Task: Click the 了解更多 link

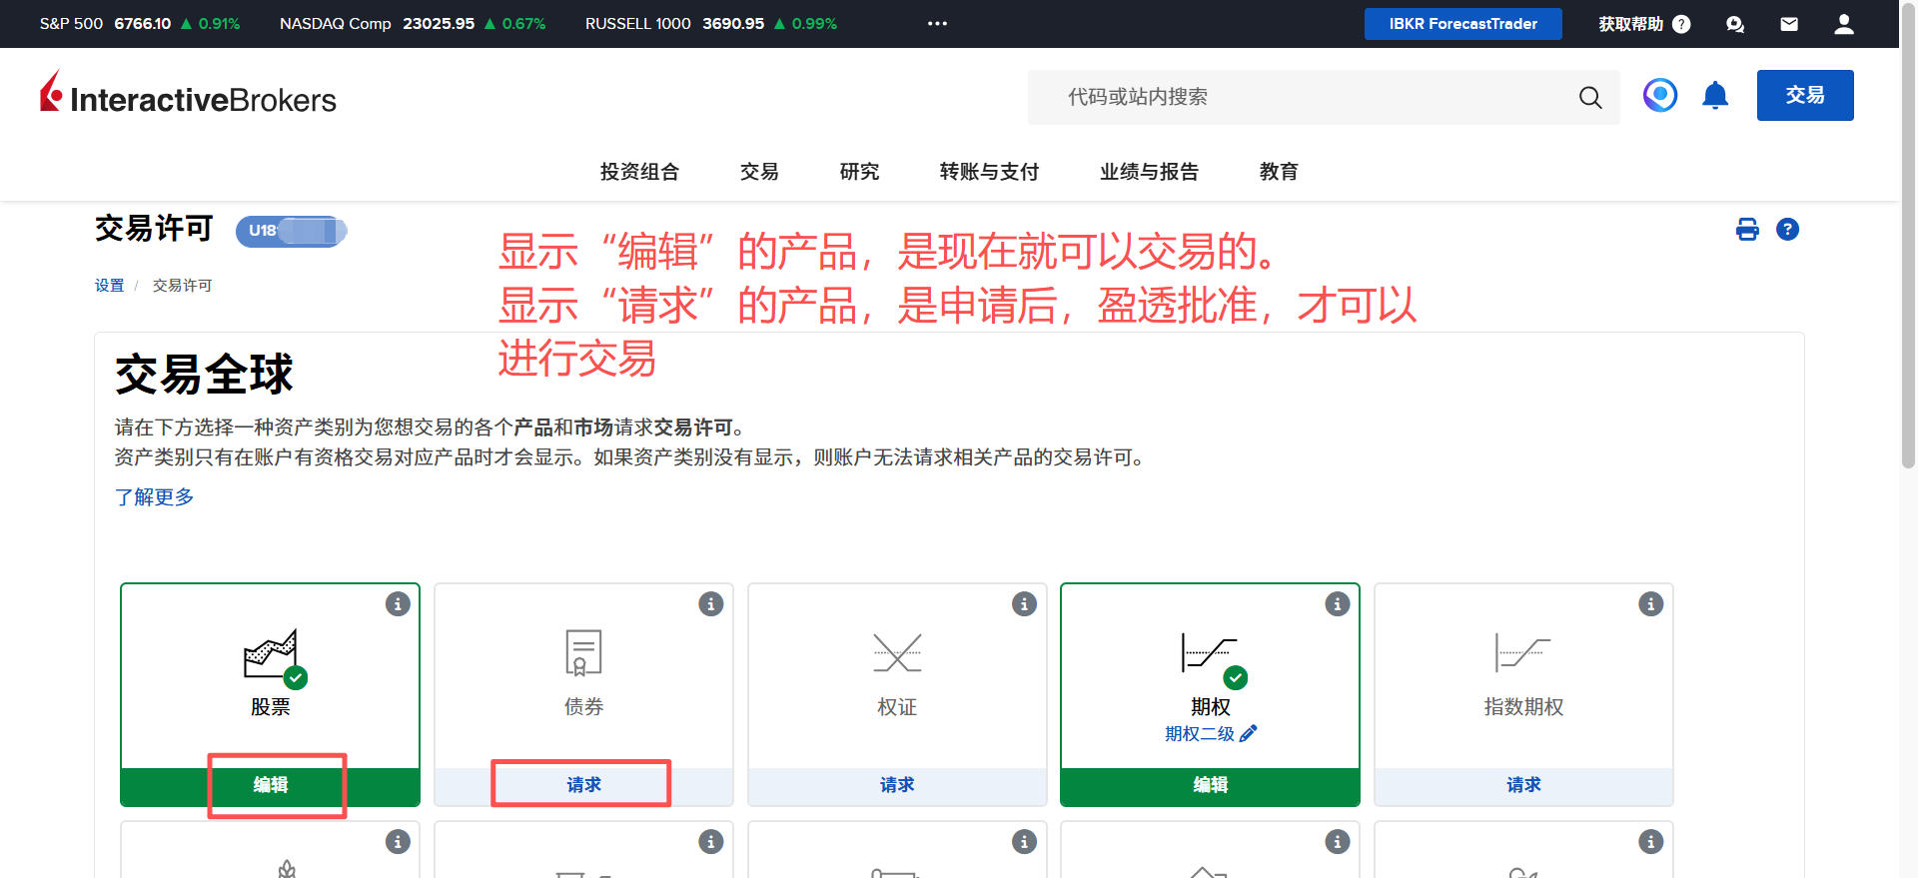Action: [155, 496]
